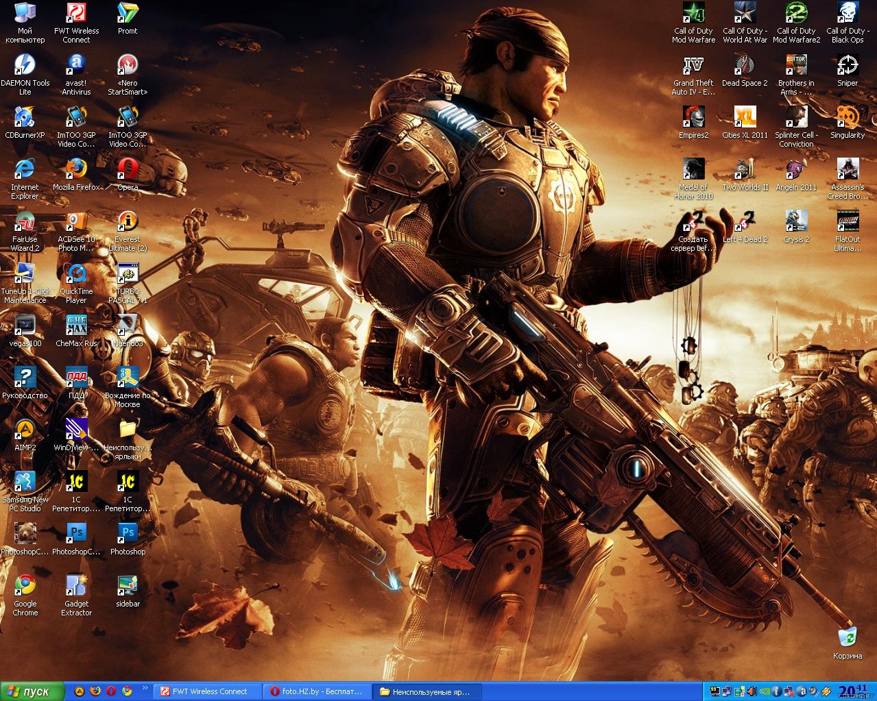Launch Mozilla Firefox from the desktop
The image size is (877, 701).
pos(76,174)
